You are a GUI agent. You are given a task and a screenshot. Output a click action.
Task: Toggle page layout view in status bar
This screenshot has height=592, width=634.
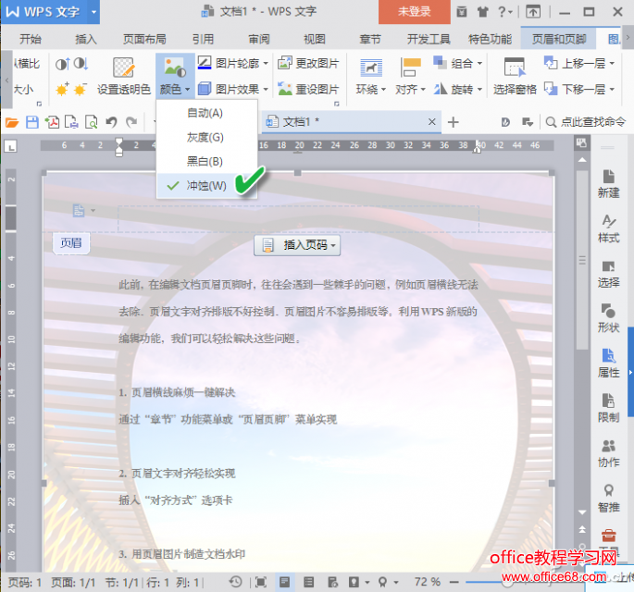(285, 582)
